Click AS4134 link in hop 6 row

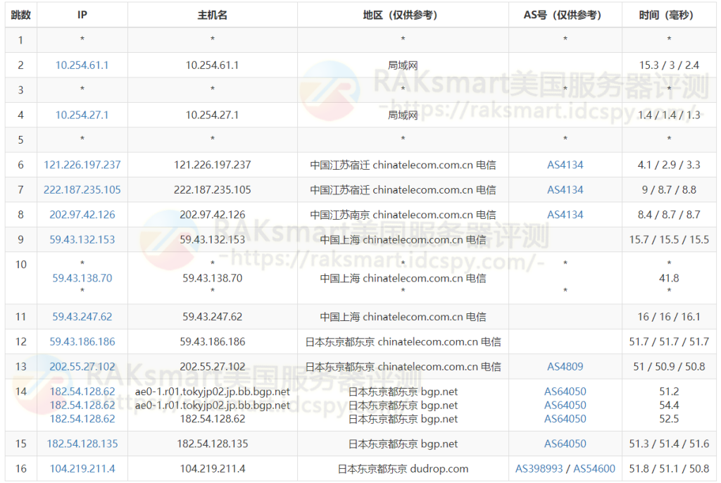tap(565, 165)
